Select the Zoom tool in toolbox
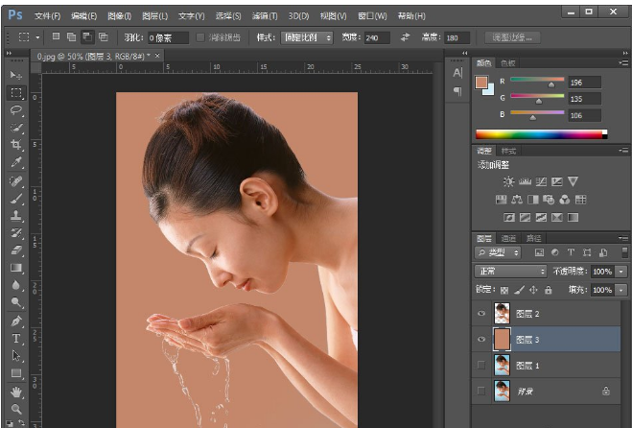Image resolution: width=632 pixels, height=428 pixels. [x=16, y=410]
